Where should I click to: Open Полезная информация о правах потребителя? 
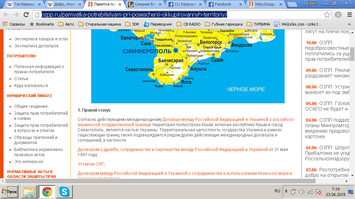[x=39, y=69]
